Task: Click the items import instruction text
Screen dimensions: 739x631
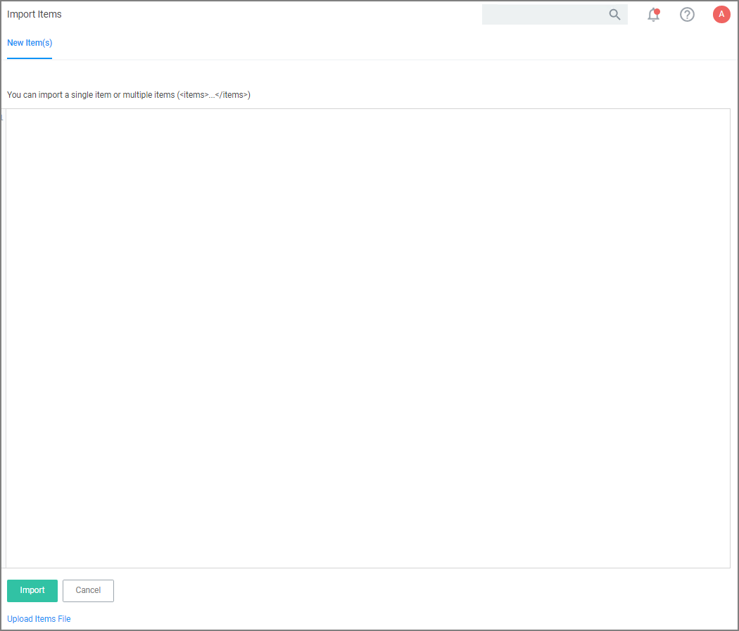Action: click(x=128, y=94)
